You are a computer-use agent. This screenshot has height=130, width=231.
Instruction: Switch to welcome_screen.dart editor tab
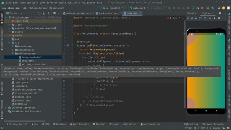coord(79,13)
